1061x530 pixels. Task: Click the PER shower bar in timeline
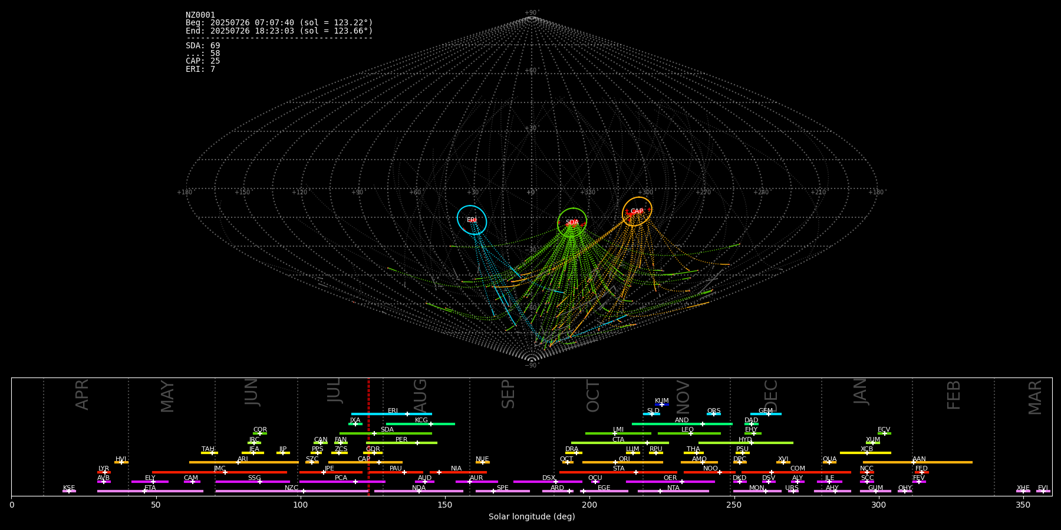[x=401, y=443]
